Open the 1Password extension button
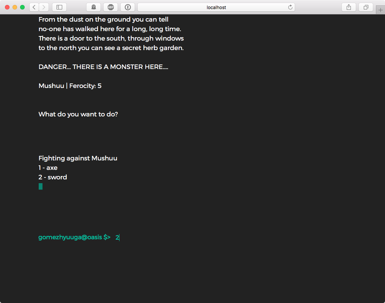The image size is (385, 303). [x=127, y=7]
